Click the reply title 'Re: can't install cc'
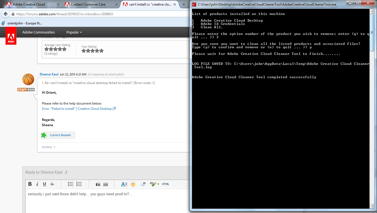 click(98, 83)
